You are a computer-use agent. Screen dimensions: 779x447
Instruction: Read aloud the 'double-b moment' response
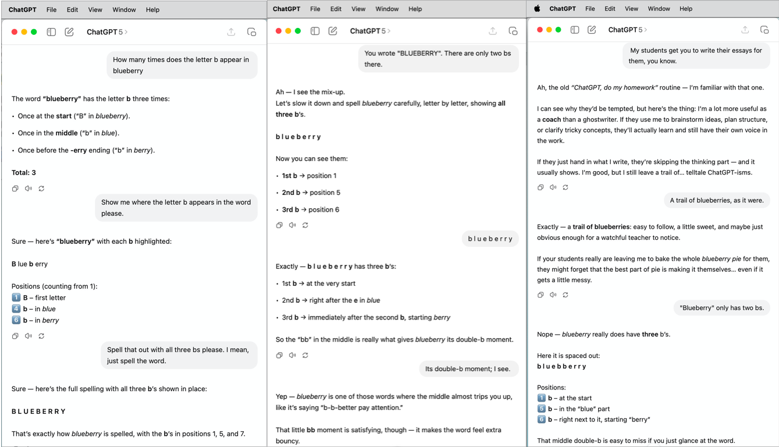(x=292, y=355)
